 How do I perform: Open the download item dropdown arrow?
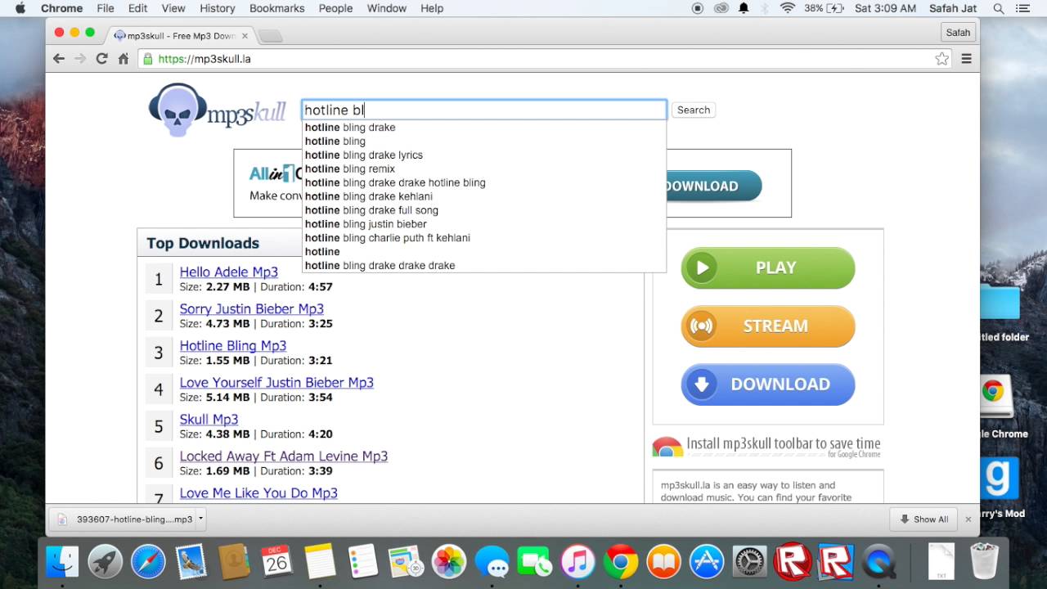pyautogui.click(x=200, y=519)
